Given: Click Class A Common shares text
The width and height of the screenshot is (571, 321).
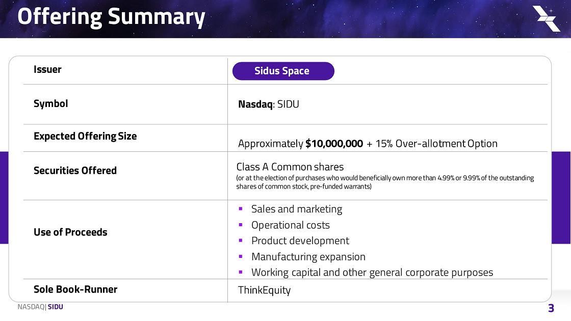Looking at the screenshot, I should 290,167.
